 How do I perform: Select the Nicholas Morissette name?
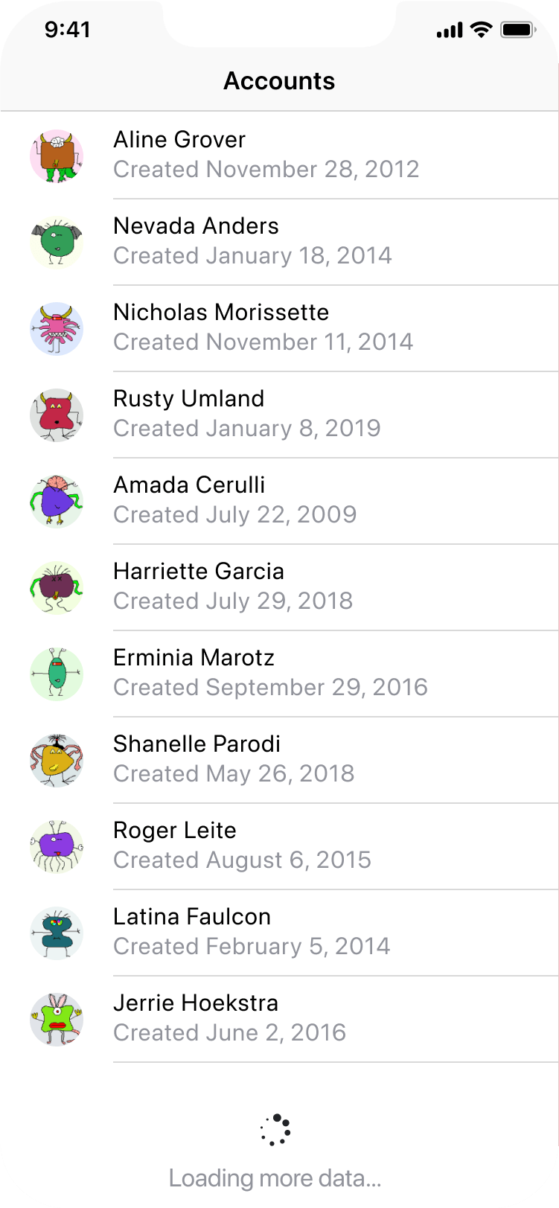point(221,313)
